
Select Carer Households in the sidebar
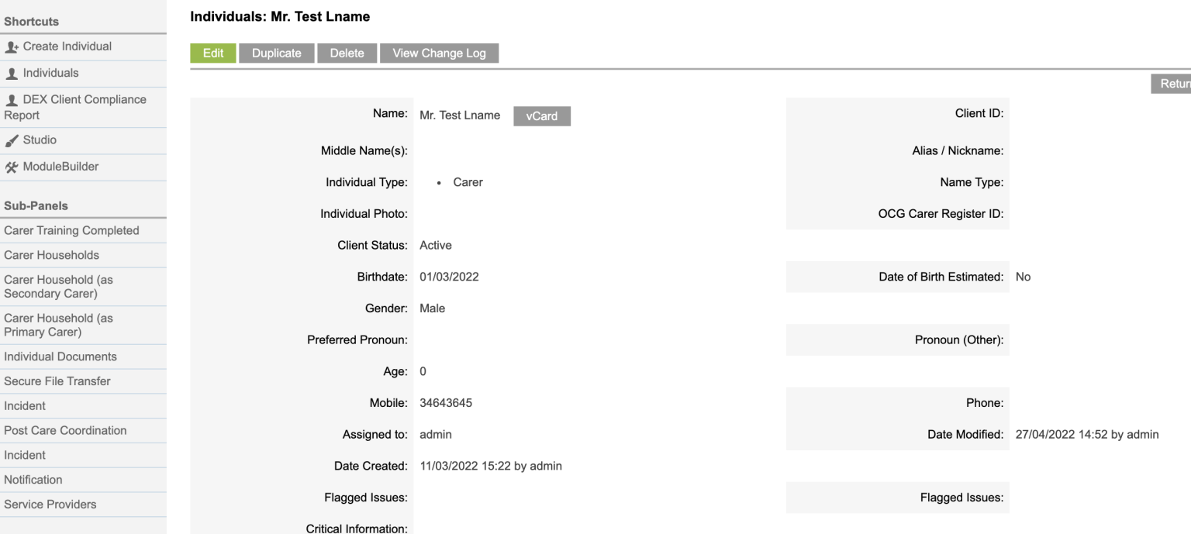[51, 255]
